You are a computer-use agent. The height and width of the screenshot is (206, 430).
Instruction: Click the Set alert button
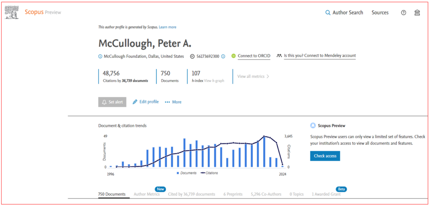click(112, 102)
